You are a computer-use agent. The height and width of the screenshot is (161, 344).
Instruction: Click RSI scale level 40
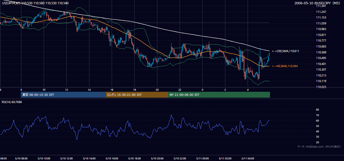317,131
